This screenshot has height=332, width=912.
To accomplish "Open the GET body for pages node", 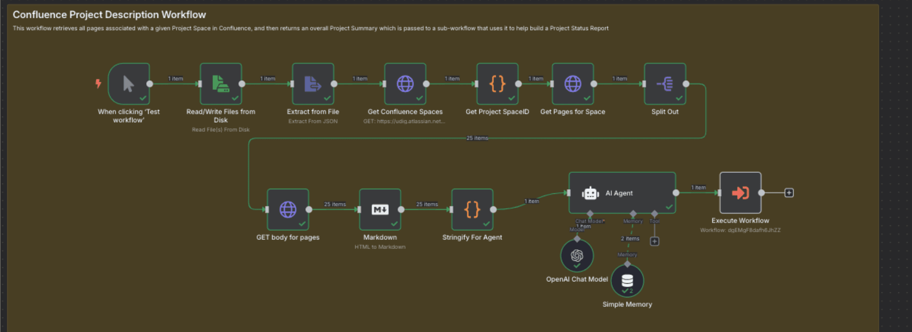I will coord(288,210).
